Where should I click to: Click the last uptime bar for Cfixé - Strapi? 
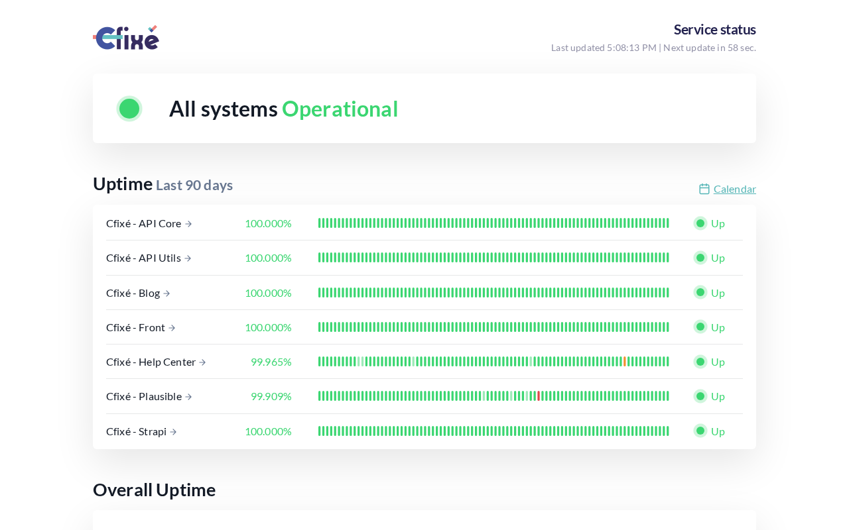click(667, 431)
